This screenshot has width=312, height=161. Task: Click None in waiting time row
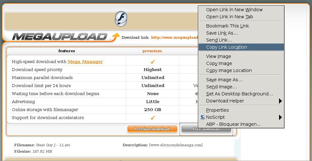(153, 94)
